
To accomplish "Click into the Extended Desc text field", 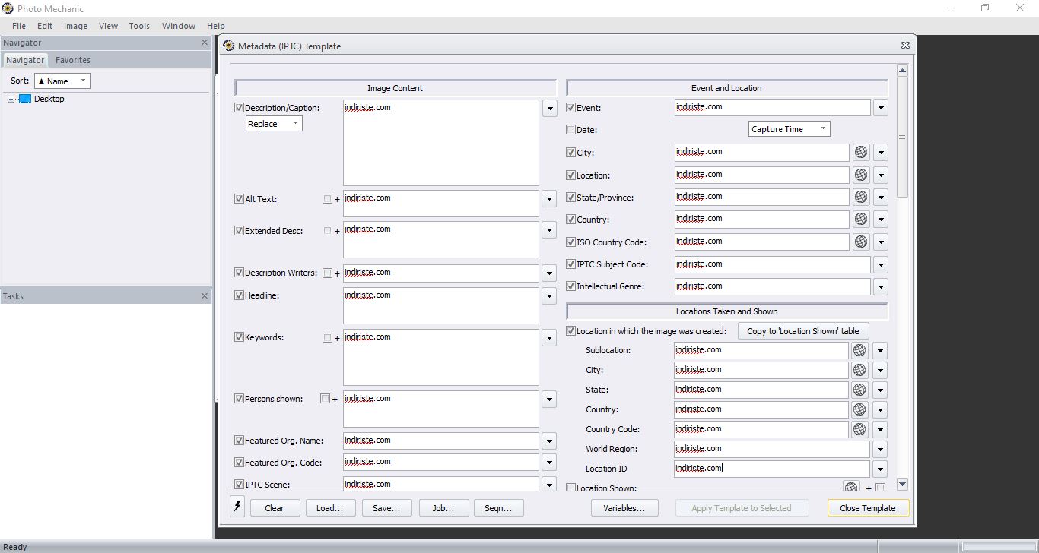I will pyautogui.click(x=441, y=240).
